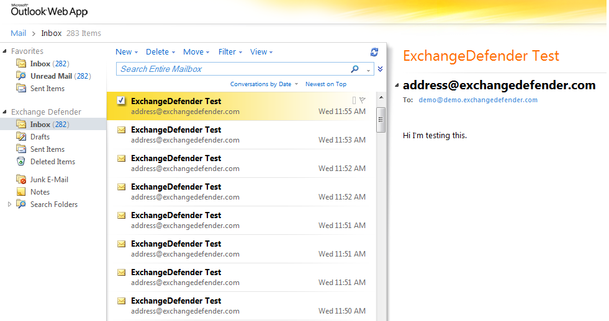The height and width of the screenshot is (321, 609).
Task: Click the envelope icon for the 11:50 AM message
Action: pos(122,301)
